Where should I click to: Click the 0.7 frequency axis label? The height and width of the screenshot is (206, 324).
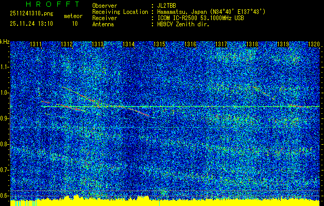(x=5, y=169)
